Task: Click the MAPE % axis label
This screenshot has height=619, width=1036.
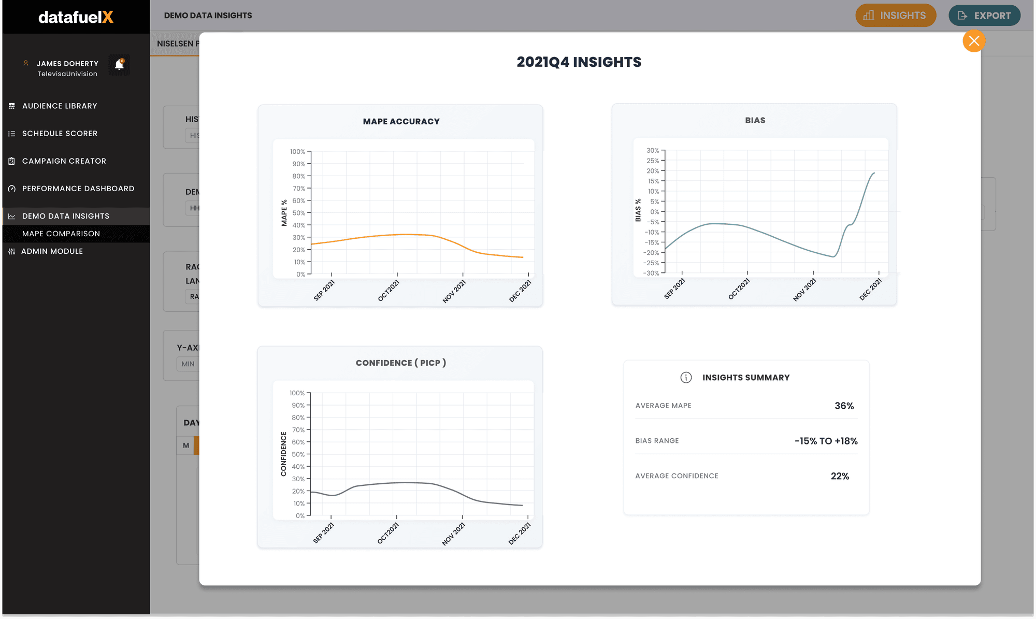Action: coord(284,213)
